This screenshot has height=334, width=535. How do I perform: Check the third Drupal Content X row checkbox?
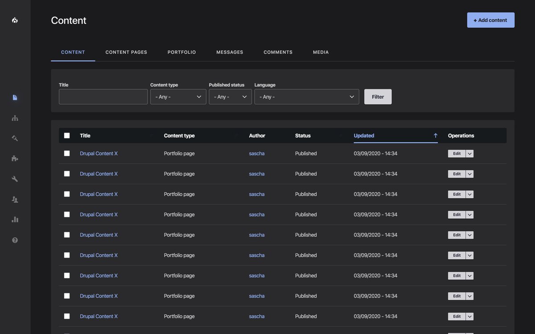pyautogui.click(x=67, y=194)
